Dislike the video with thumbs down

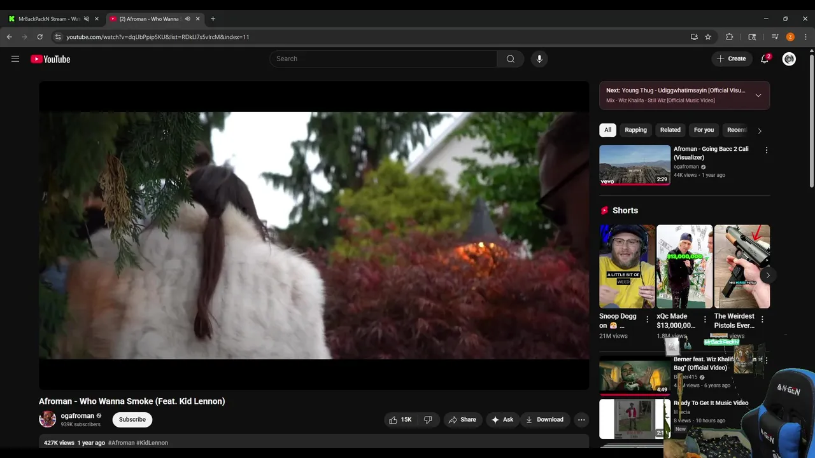(x=428, y=419)
